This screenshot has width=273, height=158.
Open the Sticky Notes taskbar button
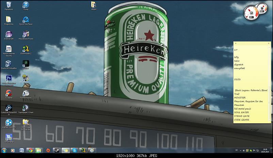(66, 150)
